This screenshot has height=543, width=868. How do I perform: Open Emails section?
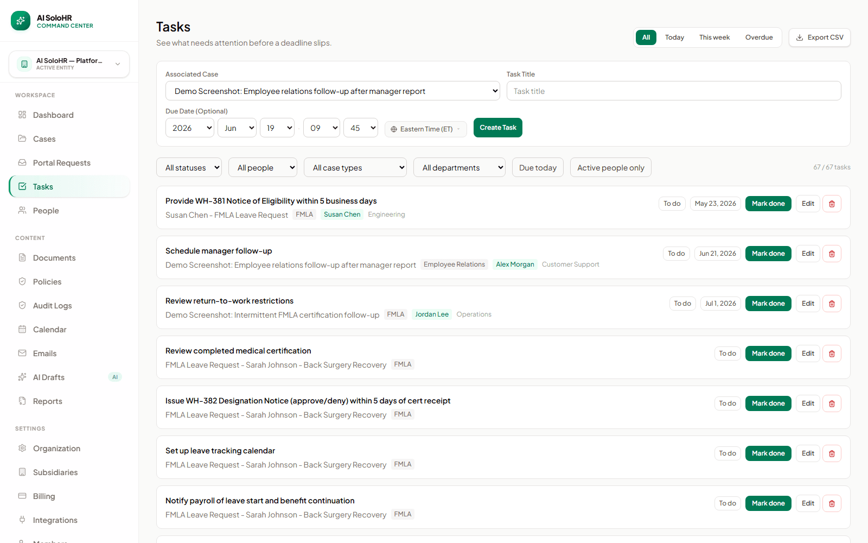pyautogui.click(x=69, y=353)
